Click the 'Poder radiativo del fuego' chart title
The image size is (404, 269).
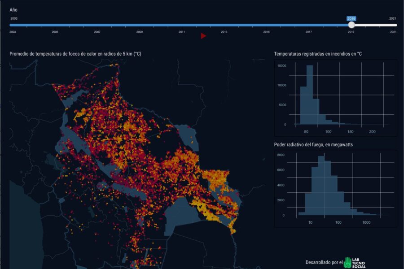[x=313, y=145]
